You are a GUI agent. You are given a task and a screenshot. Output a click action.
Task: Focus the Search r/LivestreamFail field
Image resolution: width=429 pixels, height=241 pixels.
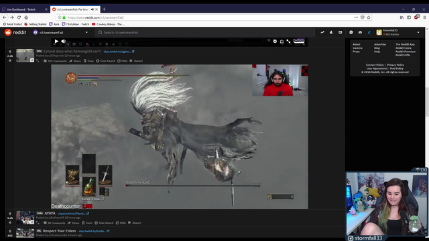[x=205, y=33]
